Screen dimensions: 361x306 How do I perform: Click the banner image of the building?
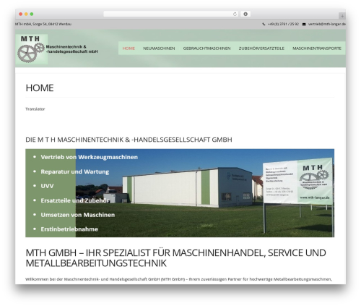pyautogui.click(x=180, y=193)
